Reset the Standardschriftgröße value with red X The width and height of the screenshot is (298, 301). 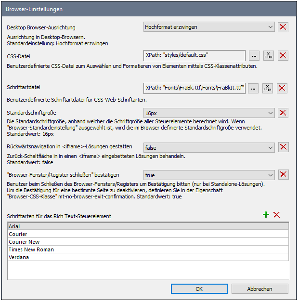tap(284, 113)
